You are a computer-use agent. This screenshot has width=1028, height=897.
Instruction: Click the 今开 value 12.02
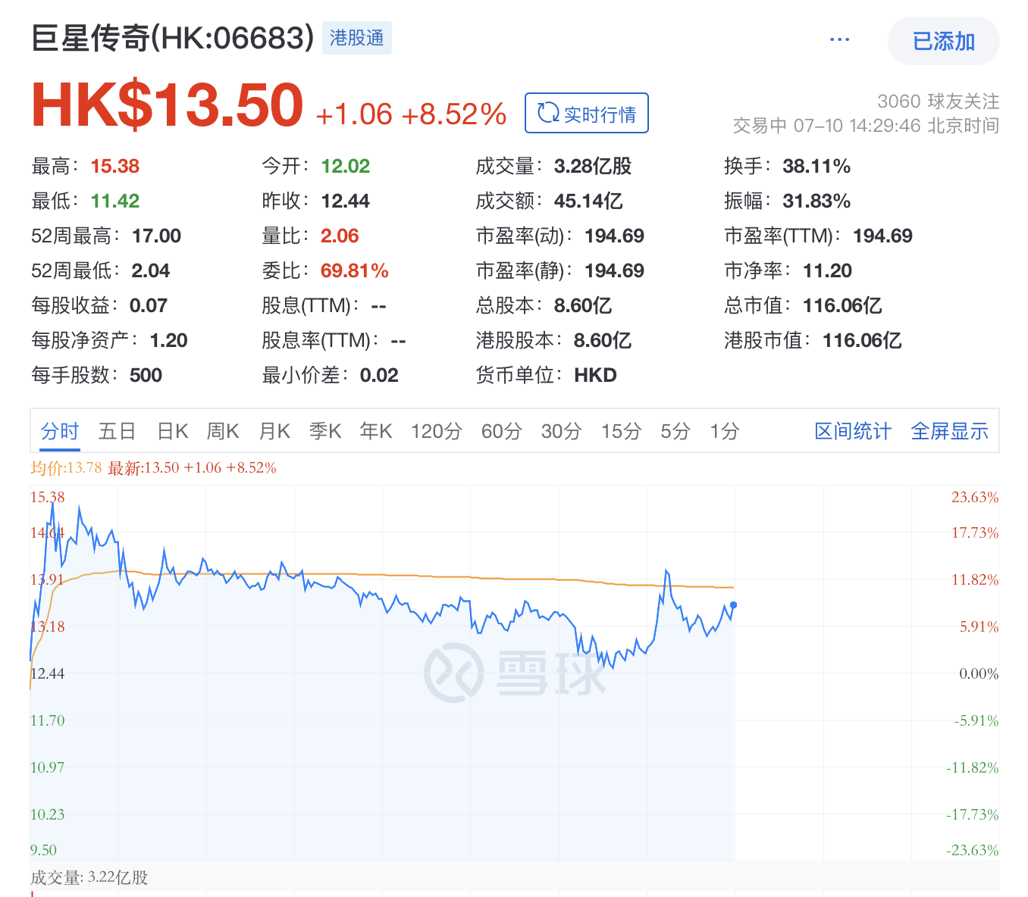point(346,166)
